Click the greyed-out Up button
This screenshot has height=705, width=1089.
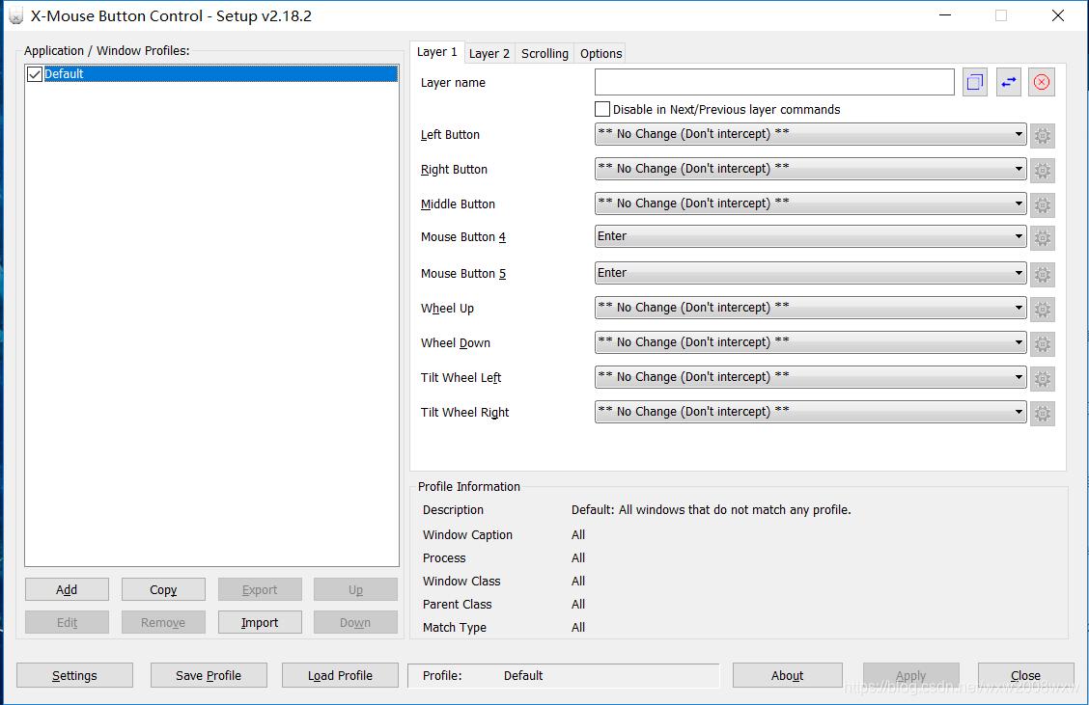pos(355,590)
